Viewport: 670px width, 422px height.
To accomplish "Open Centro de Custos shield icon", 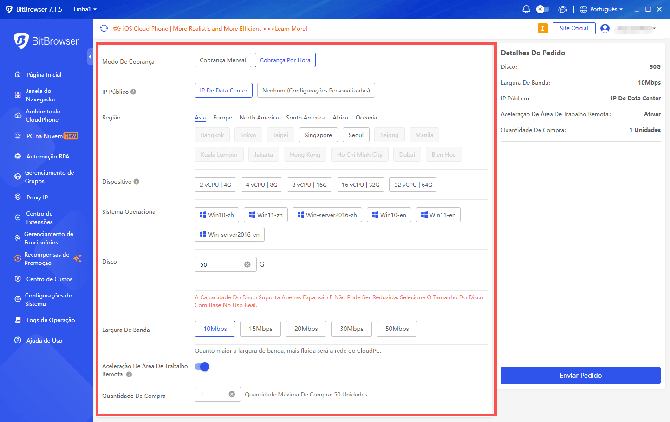I will tap(18, 279).
